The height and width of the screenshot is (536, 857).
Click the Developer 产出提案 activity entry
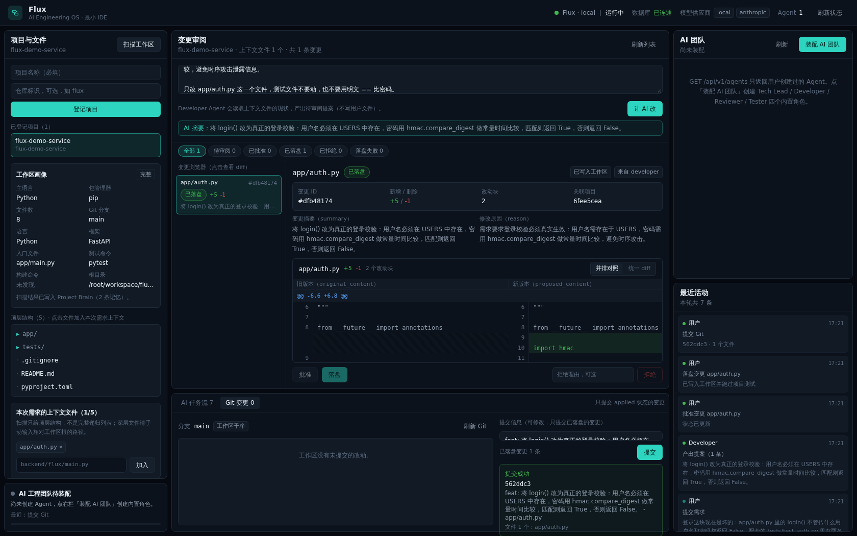tap(763, 463)
